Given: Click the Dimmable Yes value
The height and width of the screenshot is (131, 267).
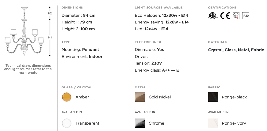Looking at the screenshot, I should coord(160,50).
